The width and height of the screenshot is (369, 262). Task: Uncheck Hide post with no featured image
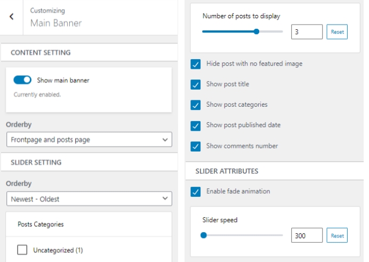click(x=196, y=64)
